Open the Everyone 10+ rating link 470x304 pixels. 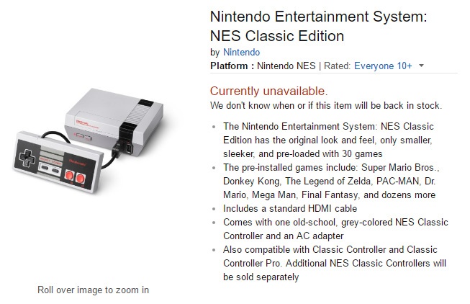click(382, 66)
